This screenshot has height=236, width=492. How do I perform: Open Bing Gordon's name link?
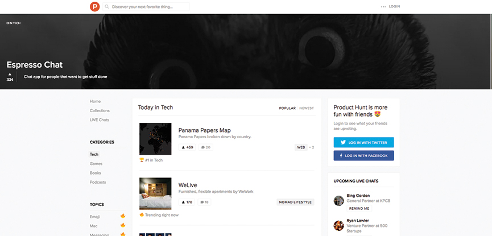[358, 196]
